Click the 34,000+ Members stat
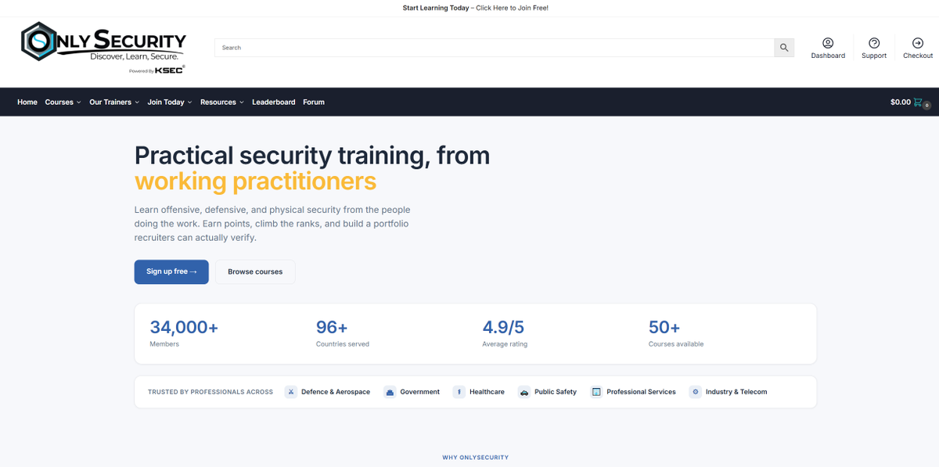939x467 pixels. (184, 333)
